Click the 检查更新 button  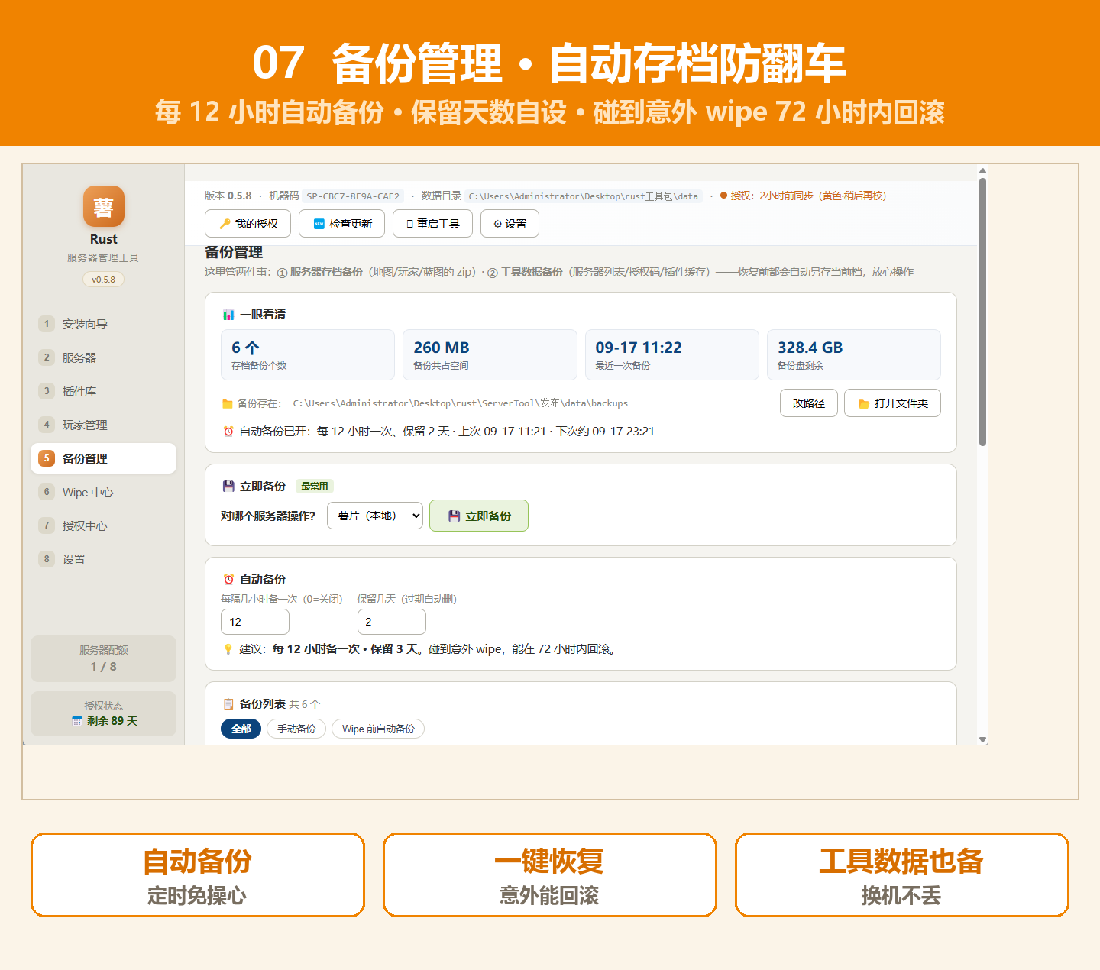click(x=341, y=224)
